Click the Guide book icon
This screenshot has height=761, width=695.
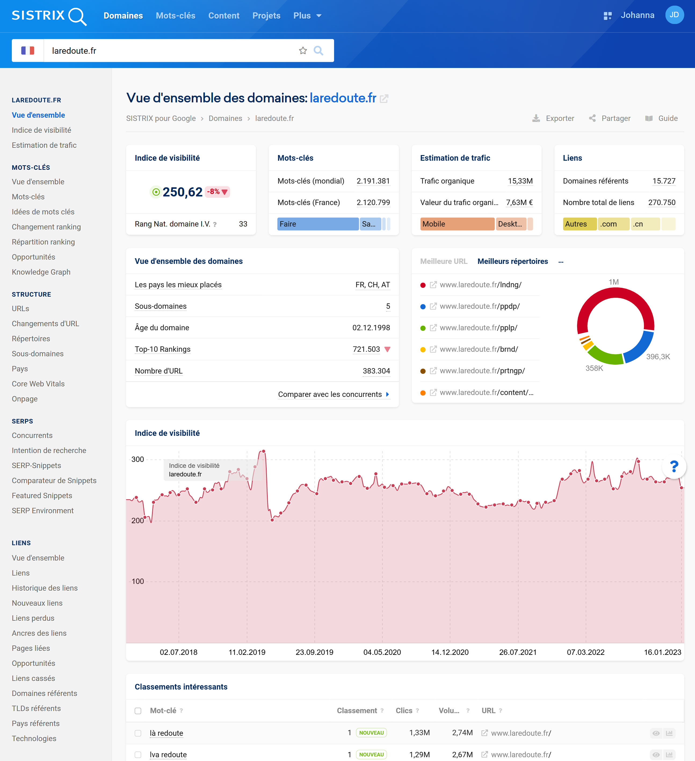[649, 119]
